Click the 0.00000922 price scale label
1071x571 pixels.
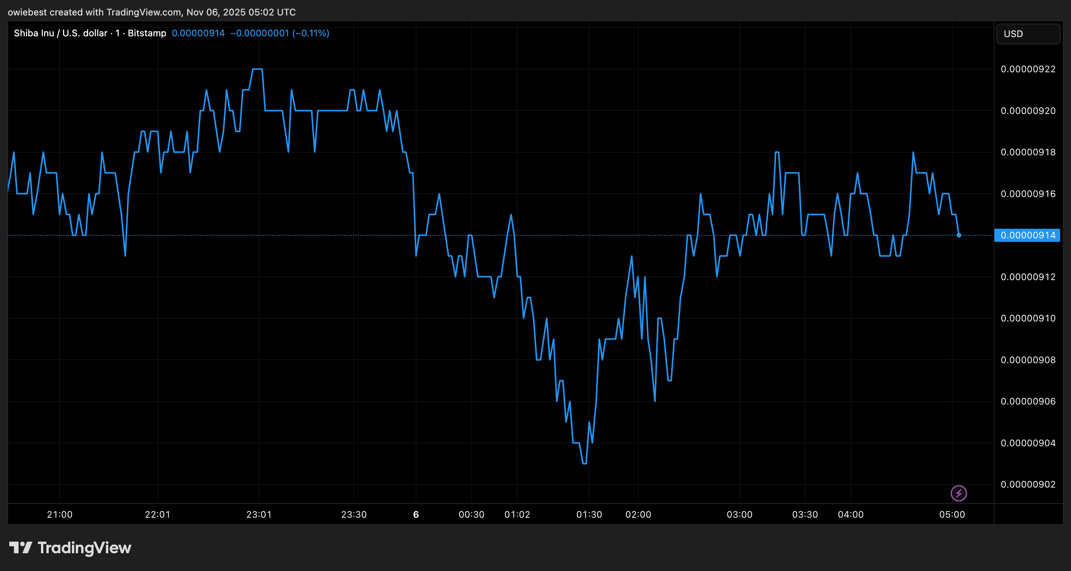tap(1028, 69)
